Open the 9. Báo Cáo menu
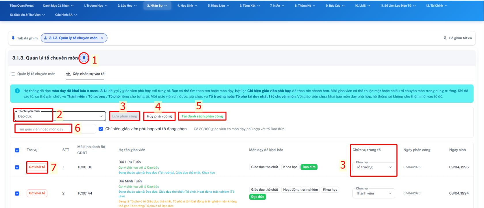This screenshot has width=484, height=208. 335,5
